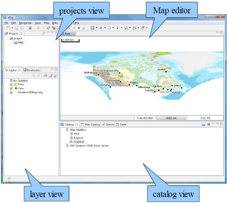Select the Pan tool icon
227x203 pixels.
(x=101, y=28)
